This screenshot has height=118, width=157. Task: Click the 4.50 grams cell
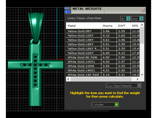pos(109,57)
